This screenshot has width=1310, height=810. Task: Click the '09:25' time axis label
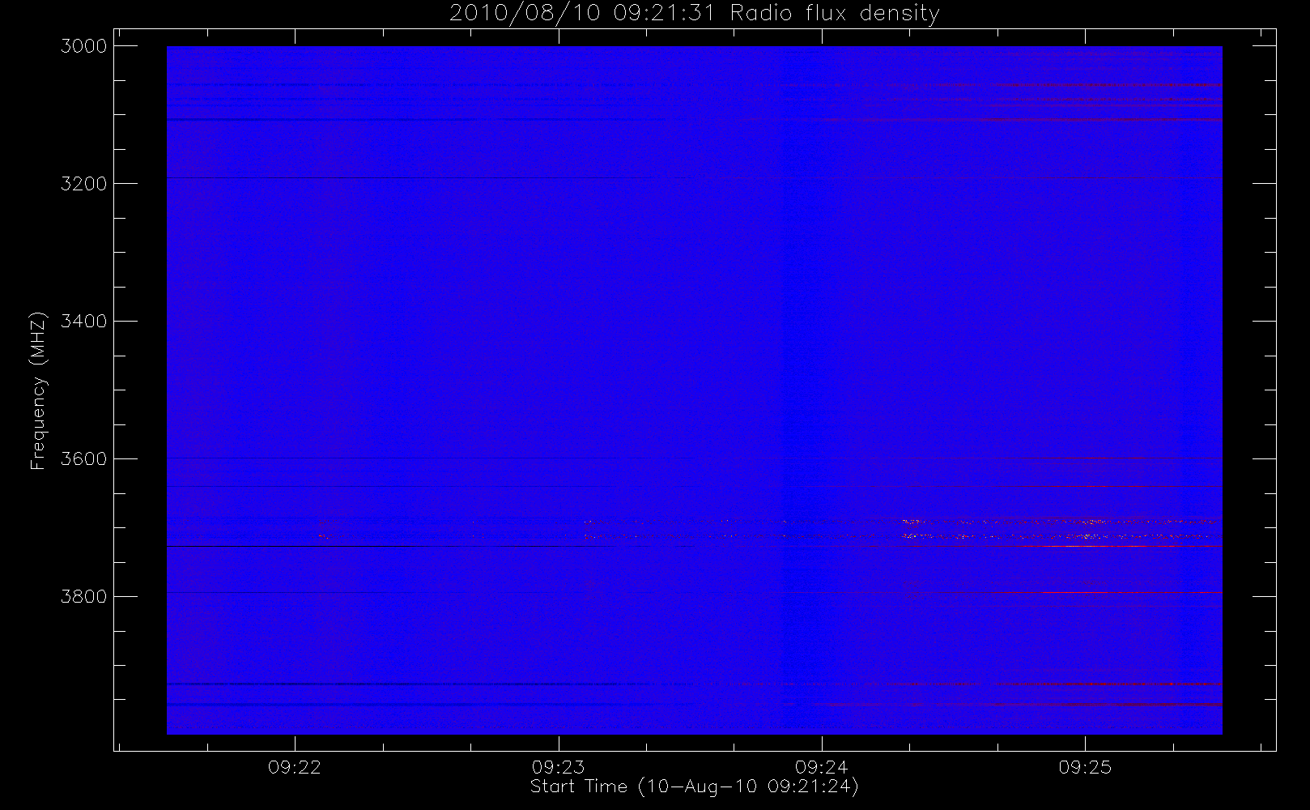pyautogui.click(x=1085, y=767)
